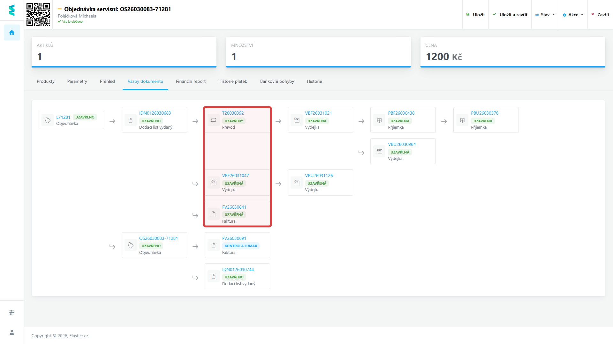Click the Elasticr logo at top left
613x344 pixels.
click(x=12, y=10)
